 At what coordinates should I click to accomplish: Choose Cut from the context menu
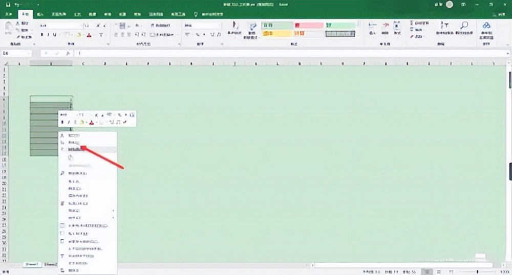point(88,135)
